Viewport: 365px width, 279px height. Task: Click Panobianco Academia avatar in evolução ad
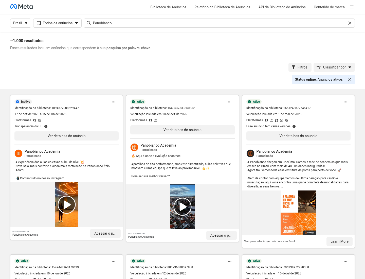(134, 147)
